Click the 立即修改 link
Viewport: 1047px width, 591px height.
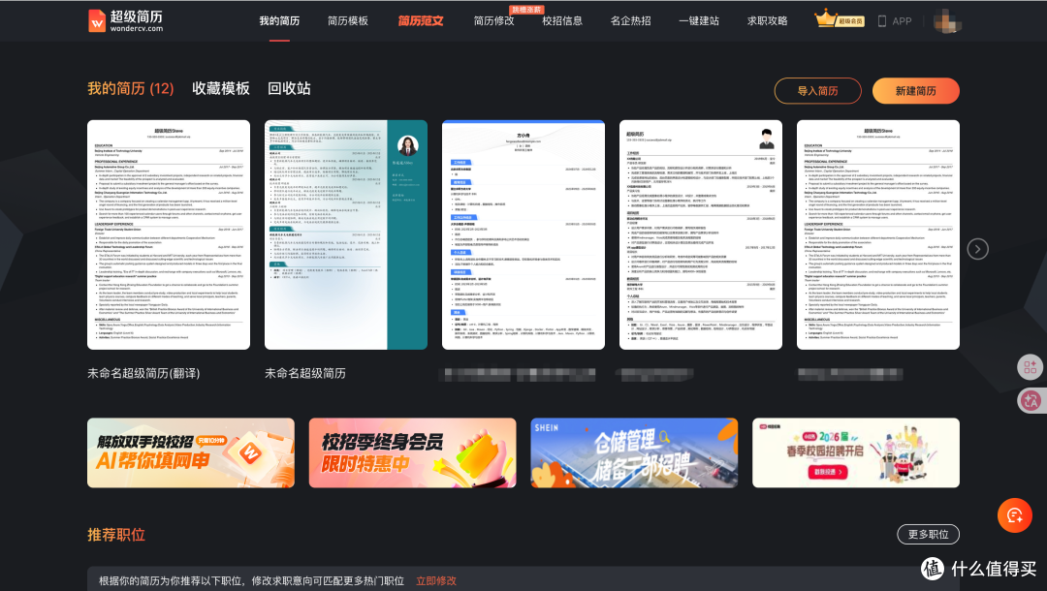tap(436, 581)
